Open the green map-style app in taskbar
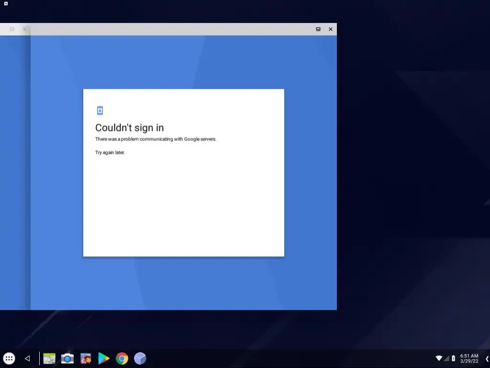 tap(49, 358)
